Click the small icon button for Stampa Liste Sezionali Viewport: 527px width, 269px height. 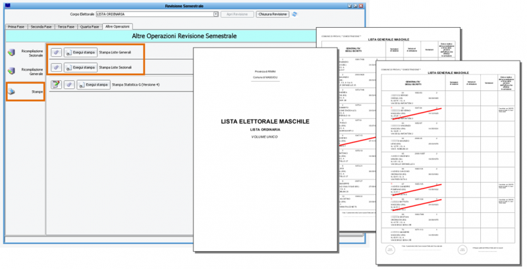tap(57, 67)
